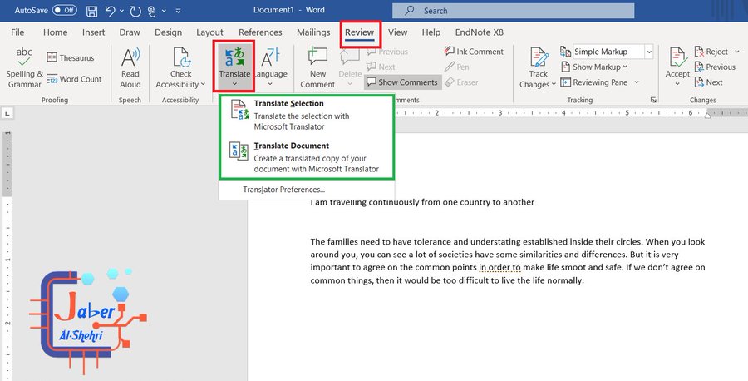Open the Thesaurus

(x=71, y=57)
